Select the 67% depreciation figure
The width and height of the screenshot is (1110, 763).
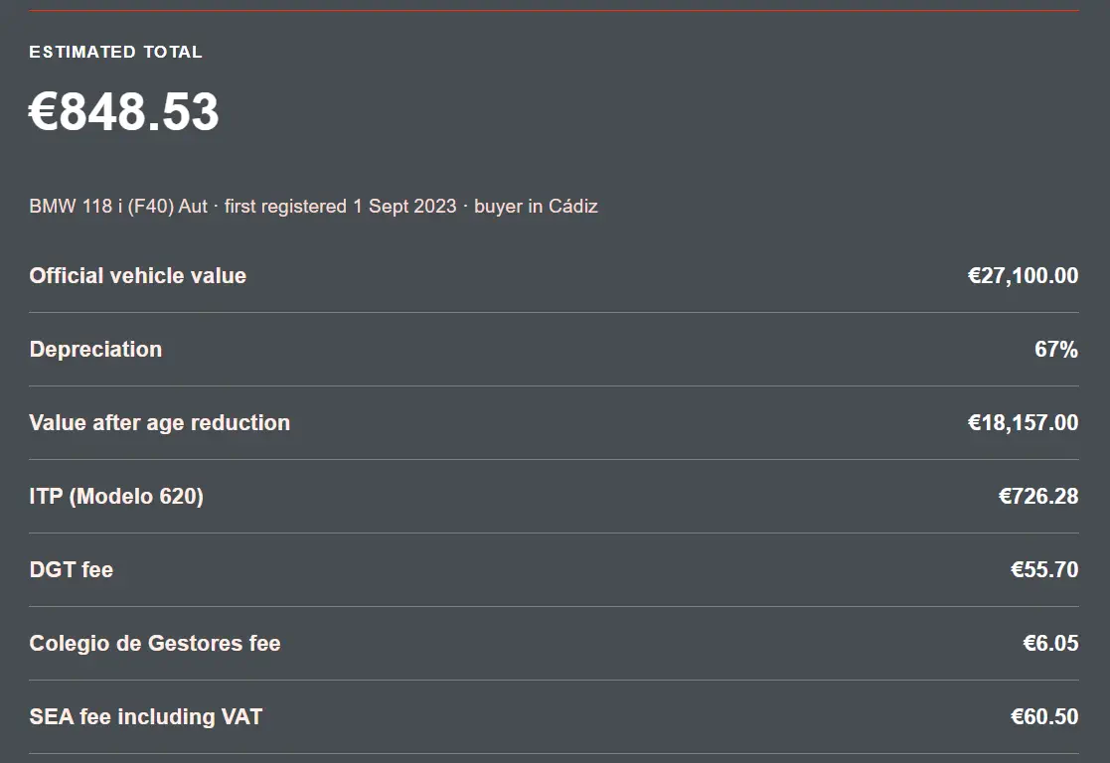(x=1056, y=349)
